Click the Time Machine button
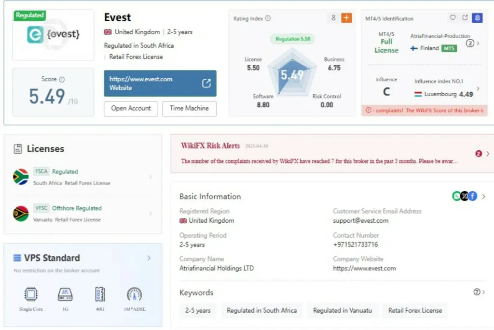This screenshot has height=330, width=494. (x=189, y=108)
